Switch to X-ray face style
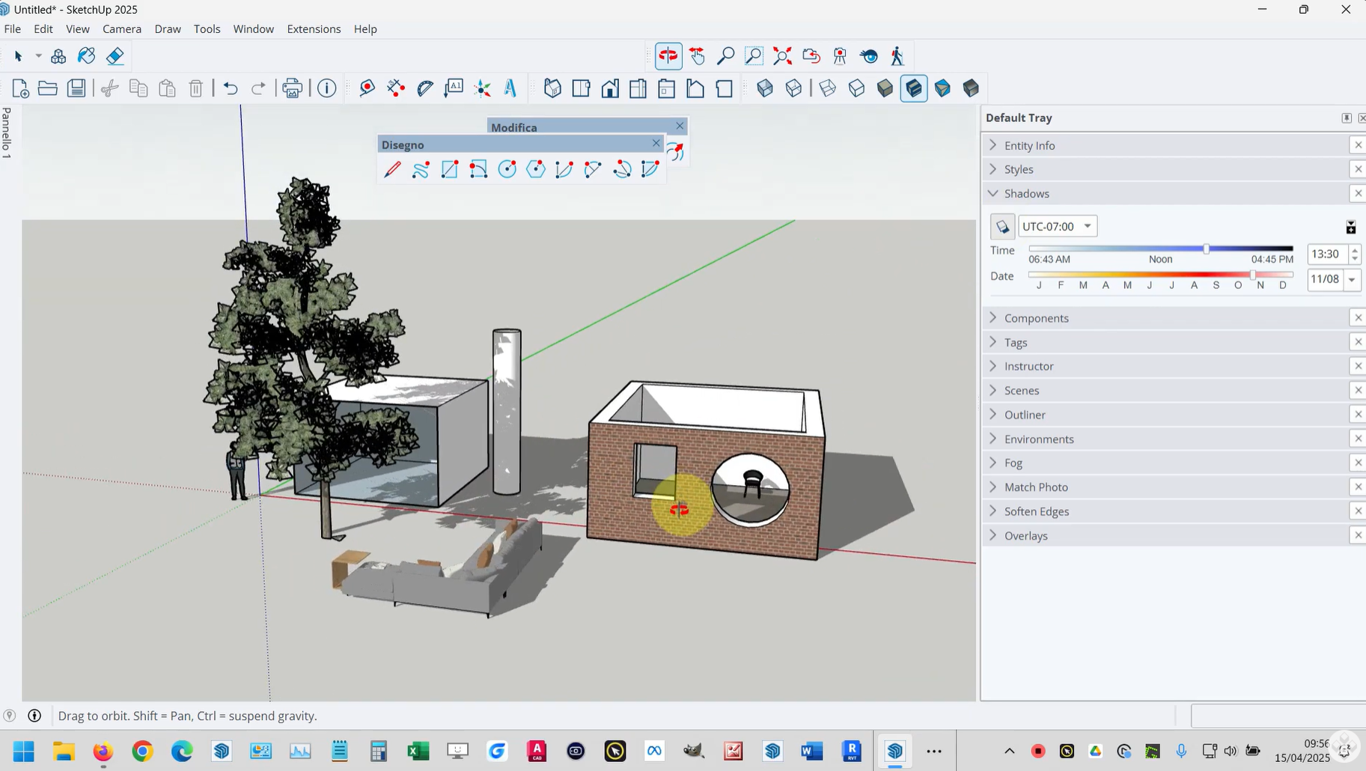 (x=765, y=88)
